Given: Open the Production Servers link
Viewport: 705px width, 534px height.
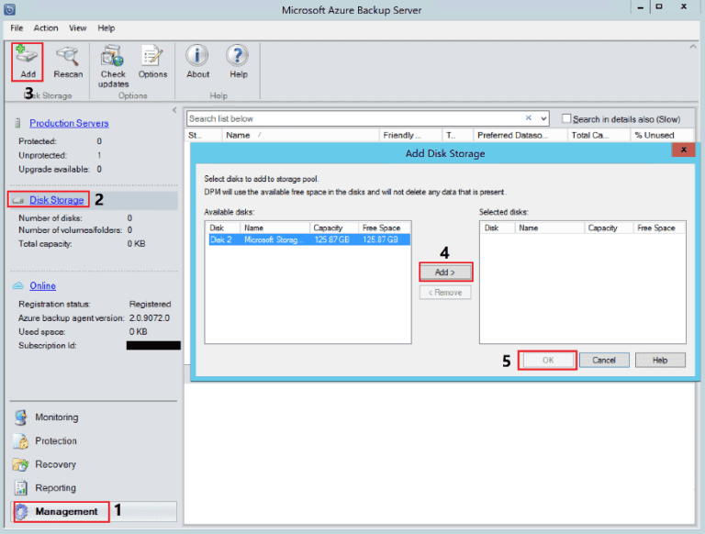Looking at the screenshot, I should coord(69,123).
